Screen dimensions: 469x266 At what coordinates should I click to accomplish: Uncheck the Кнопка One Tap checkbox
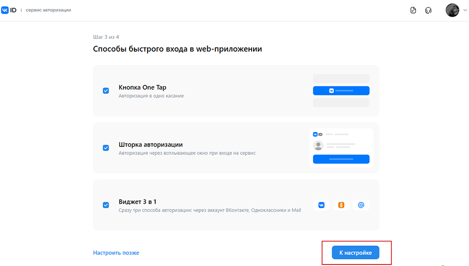pyautogui.click(x=106, y=90)
